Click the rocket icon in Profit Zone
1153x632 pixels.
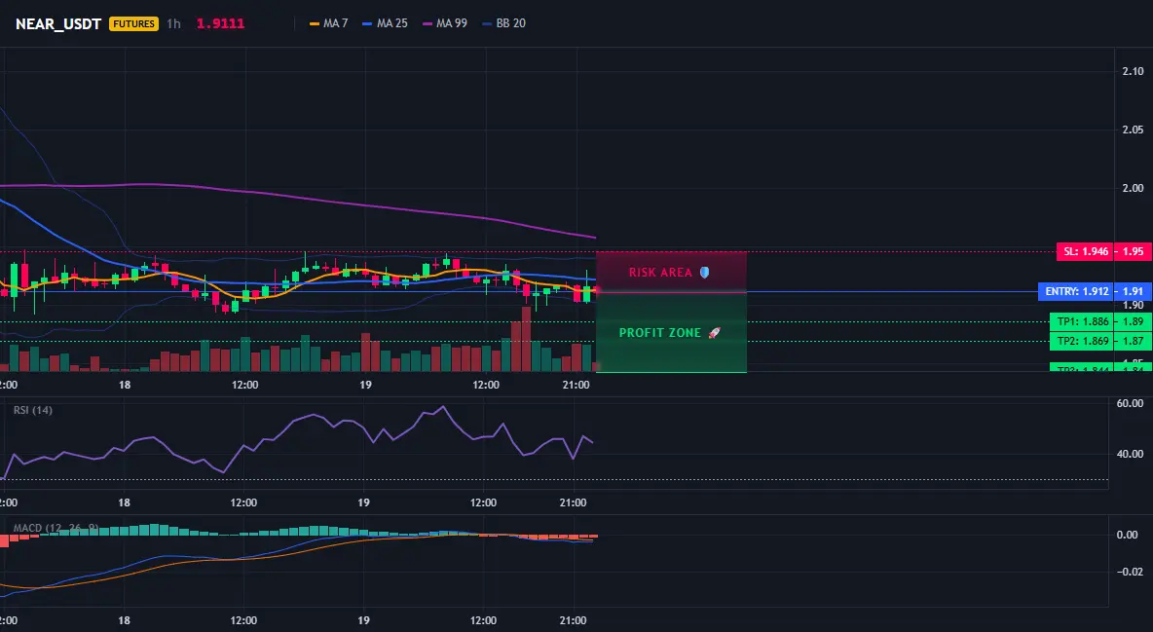[x=714, y=332]
